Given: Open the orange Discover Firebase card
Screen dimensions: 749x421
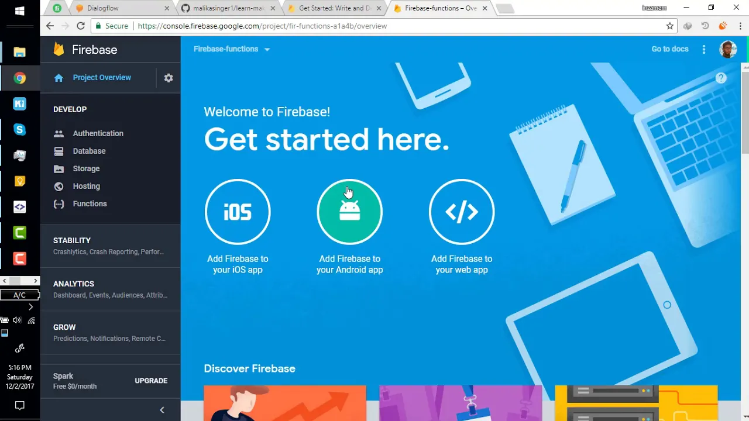Looking at the screenshot, I should 285,403.
